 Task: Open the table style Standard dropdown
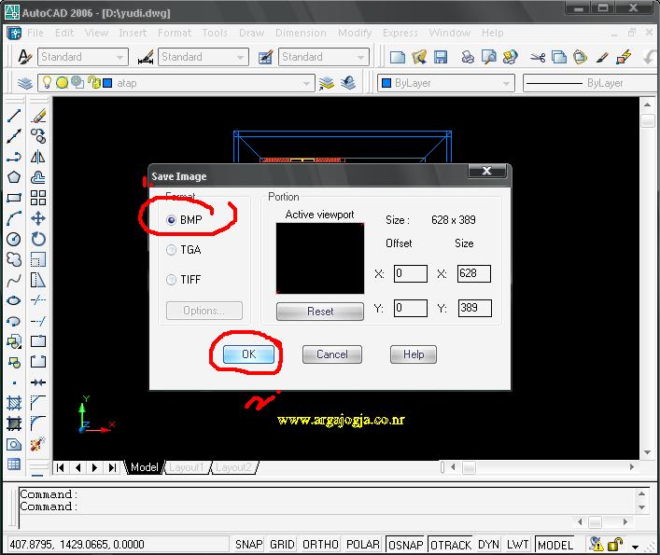[x=324, y=57]
